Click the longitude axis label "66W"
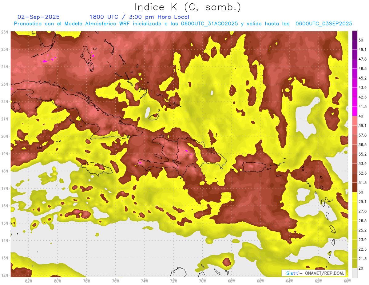This screenshot has height=285, width=369. click(260, 281)
